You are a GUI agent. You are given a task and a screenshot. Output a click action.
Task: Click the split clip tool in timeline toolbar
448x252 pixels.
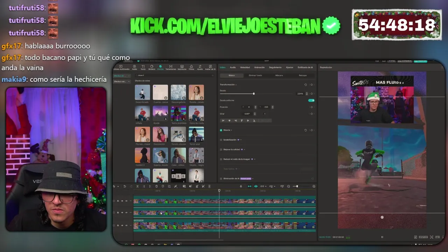(137, 186)
